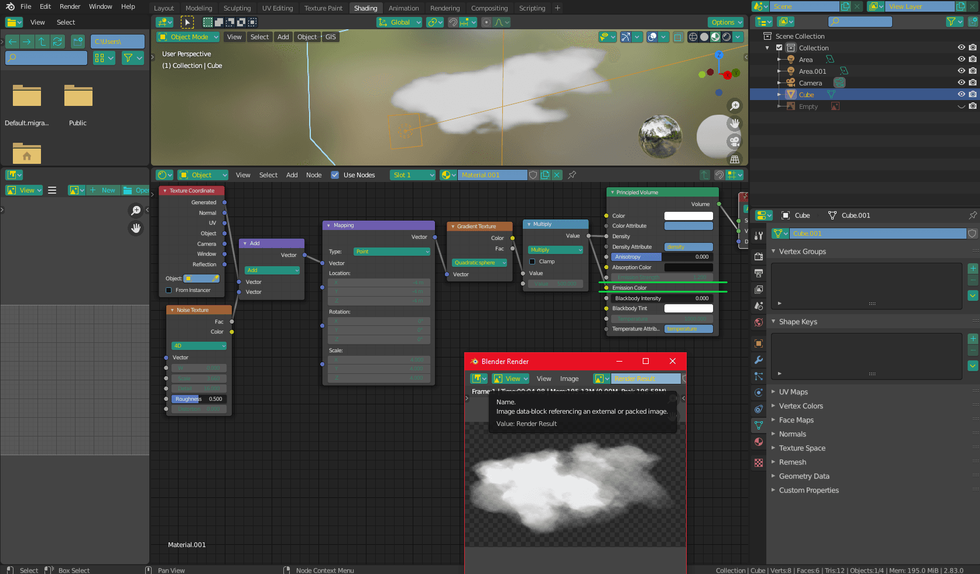Viewport: 980px width, 574px height.
Task: Hide the Cube object in outliner
Action: coord(961,95)
